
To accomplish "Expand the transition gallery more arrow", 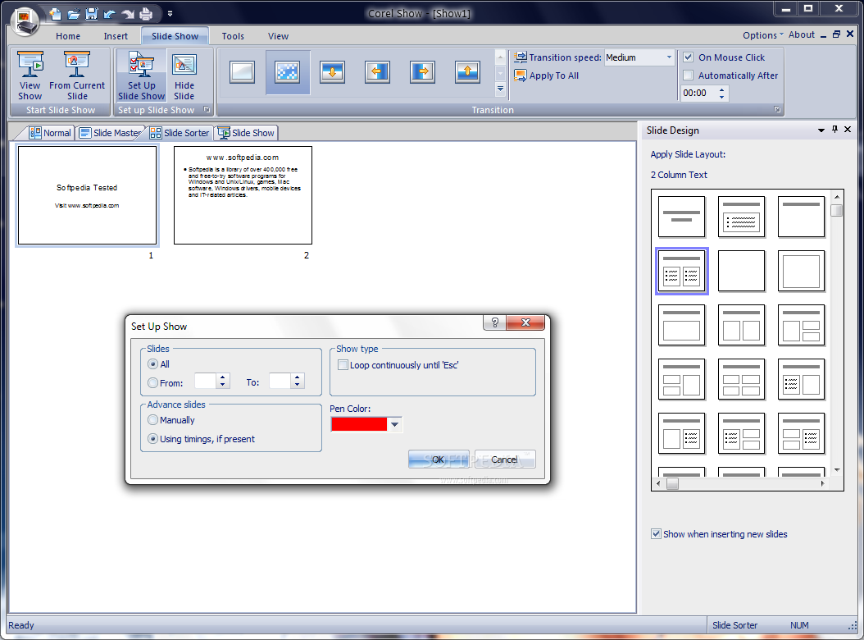I will pyautogui.click(x=500, y=89).
